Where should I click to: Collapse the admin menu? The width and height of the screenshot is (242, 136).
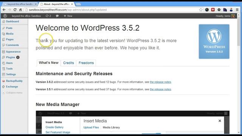12,93
